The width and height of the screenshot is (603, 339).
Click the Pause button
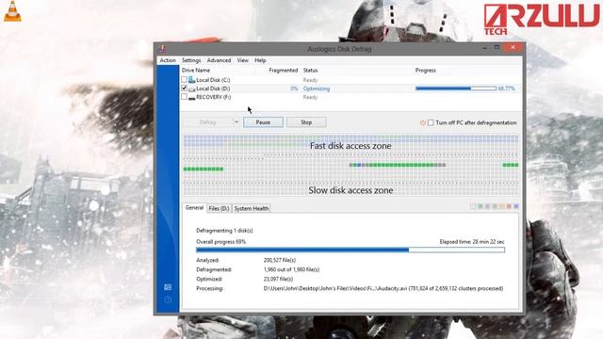[x=263, y=122]
